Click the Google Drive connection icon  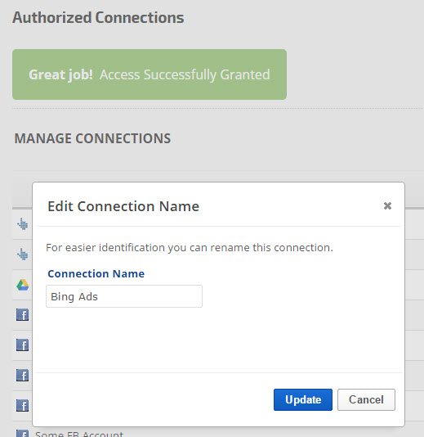pyautogui.click(x=23, y=285)
